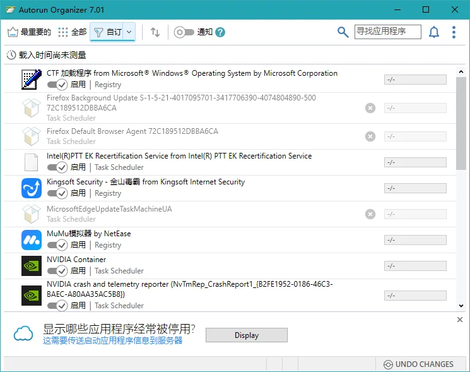Click load time bar for NVIDIA Container
The width and height of the screenshot is (470, 372).
pos(415,266)
